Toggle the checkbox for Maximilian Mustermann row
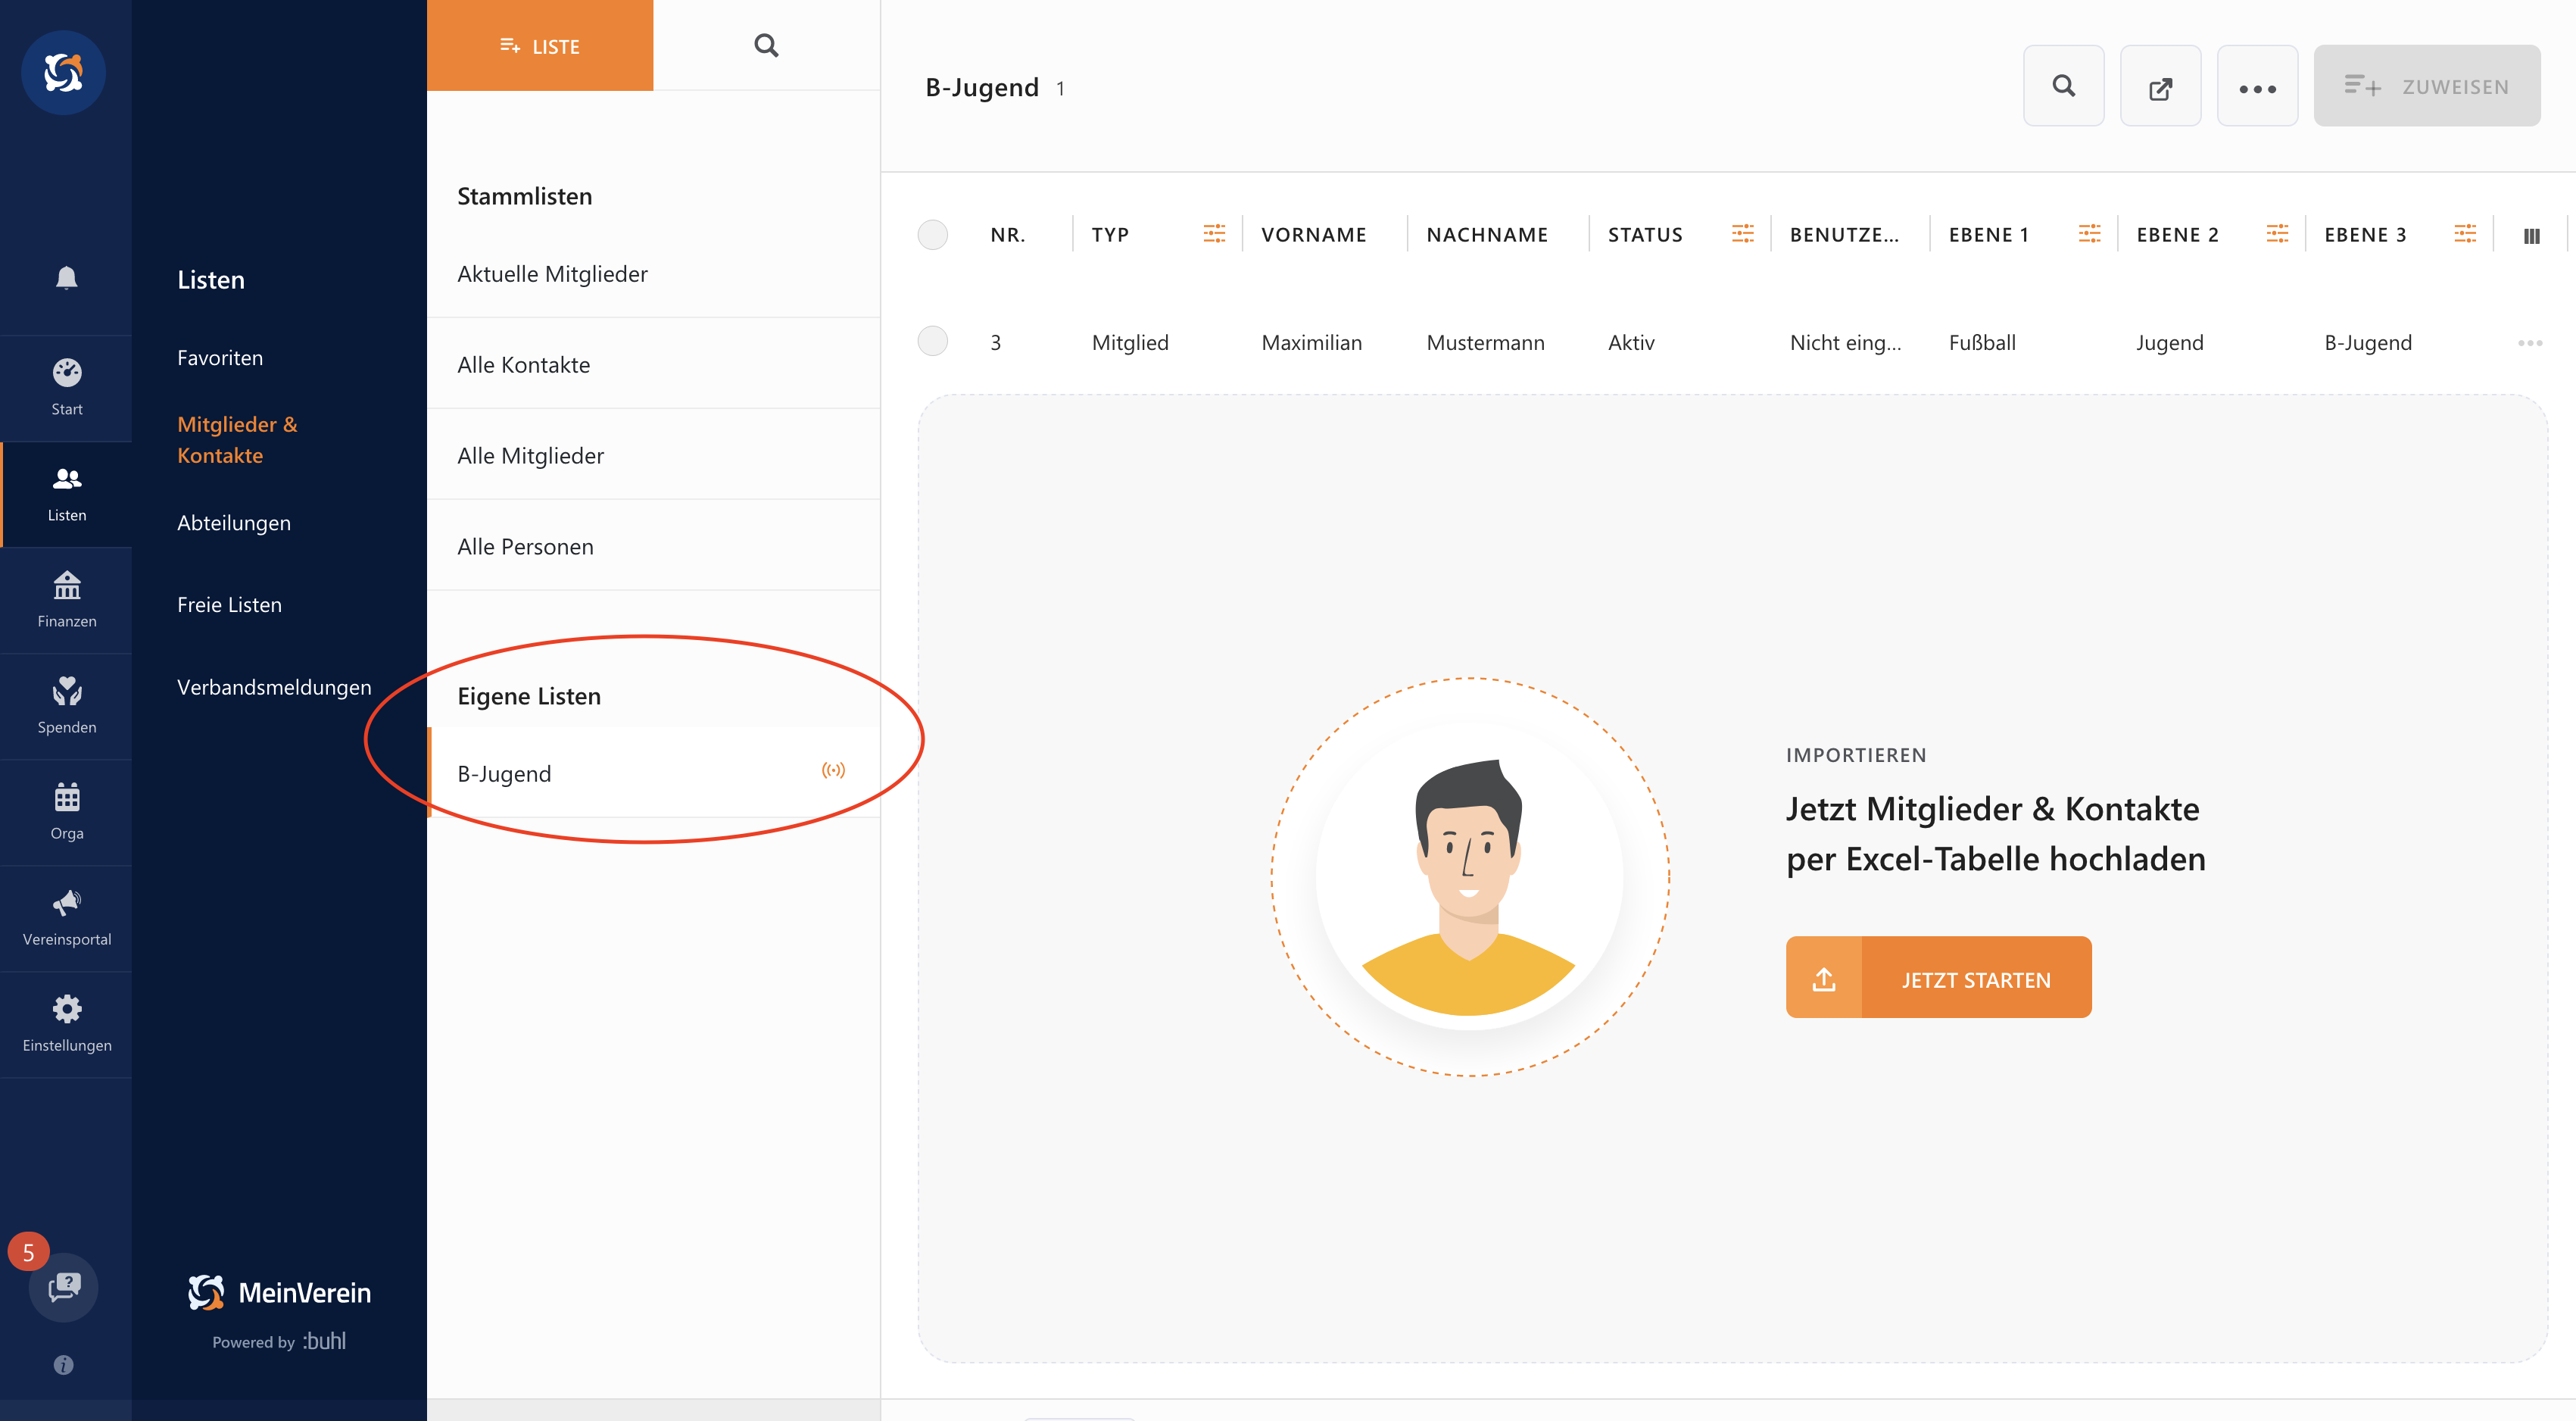Viewport: 2576px width, 1421px height. (934, 342)
